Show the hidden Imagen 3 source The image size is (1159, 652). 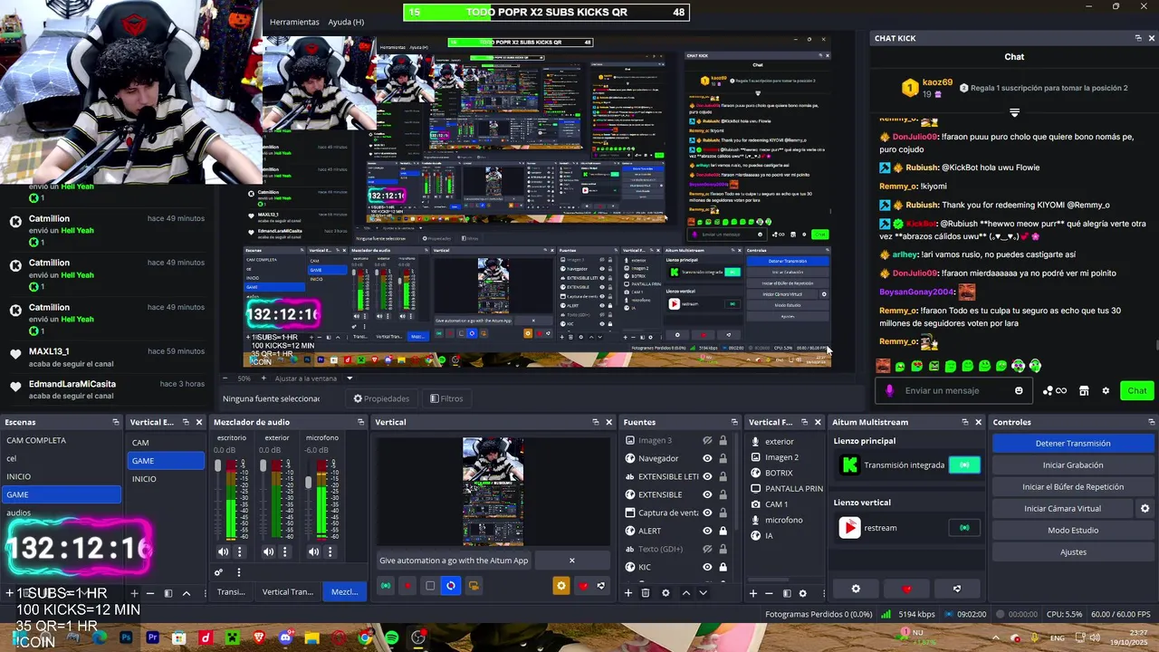[707, 440]
